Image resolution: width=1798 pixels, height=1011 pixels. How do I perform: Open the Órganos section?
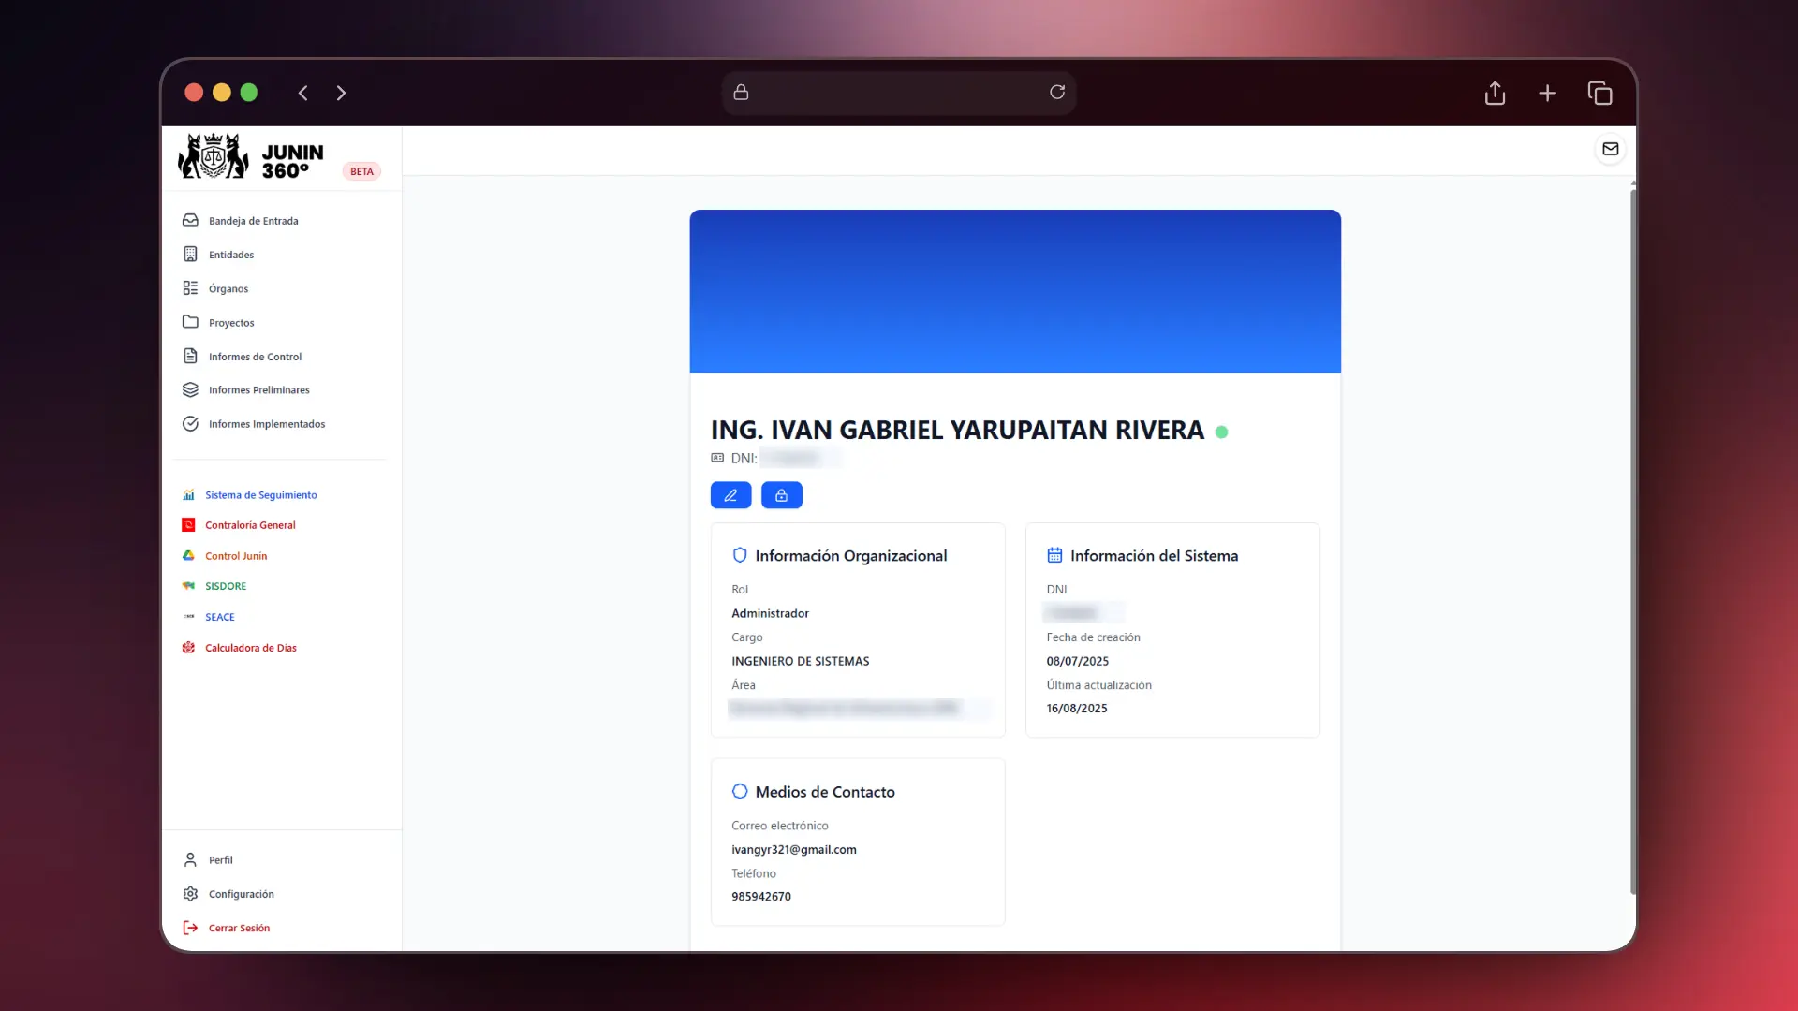(228, 288)
